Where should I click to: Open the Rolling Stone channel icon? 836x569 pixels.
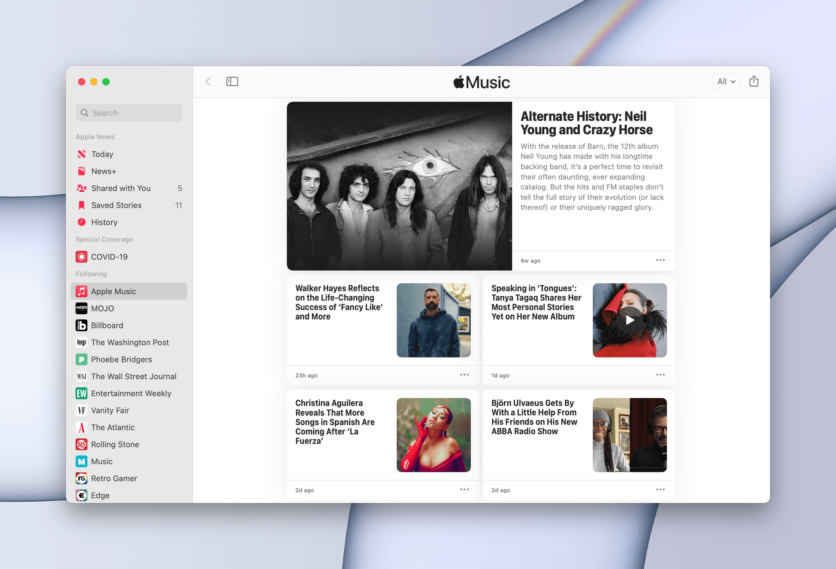coord(82,444)
